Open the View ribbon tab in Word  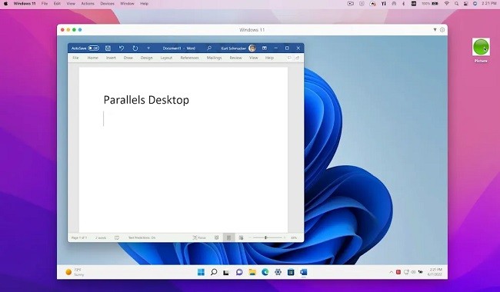(x=254, y=58)
